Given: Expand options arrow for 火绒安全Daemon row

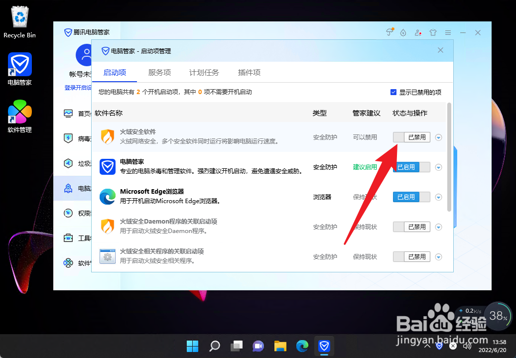Looking at the screenshot, I should 438,227.
